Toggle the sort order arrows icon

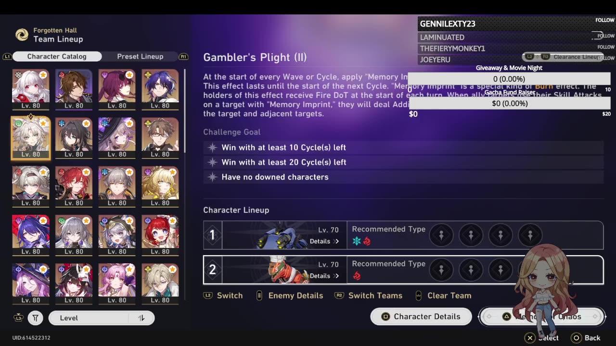141,318
